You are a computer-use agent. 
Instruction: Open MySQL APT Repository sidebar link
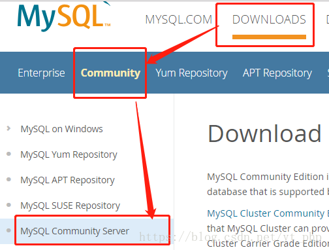[67, 180]
